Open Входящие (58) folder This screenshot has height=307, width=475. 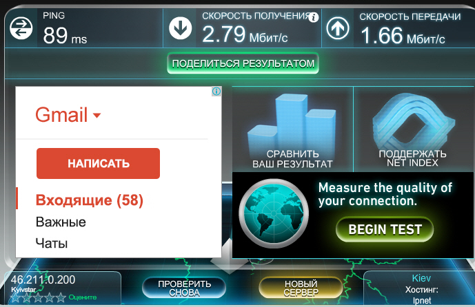pyautogui.click(x=90, y=200)
